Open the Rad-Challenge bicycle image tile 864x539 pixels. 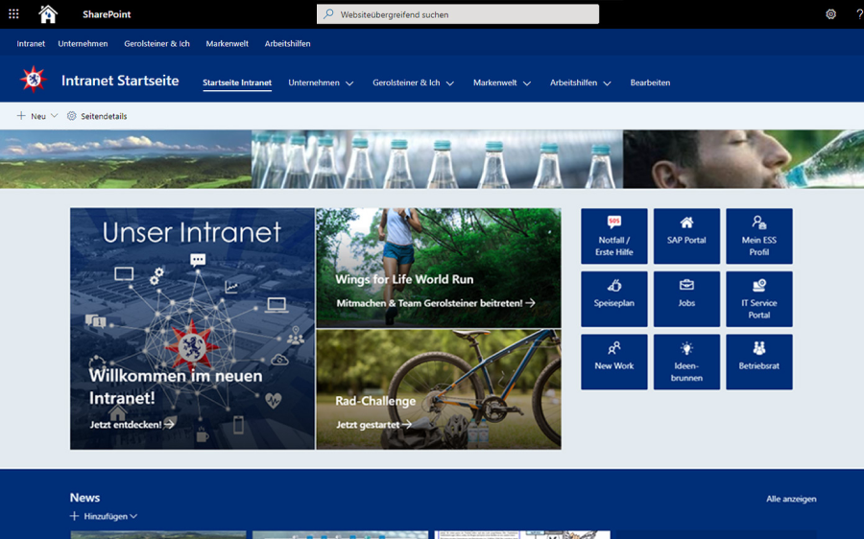pos(439,389)
